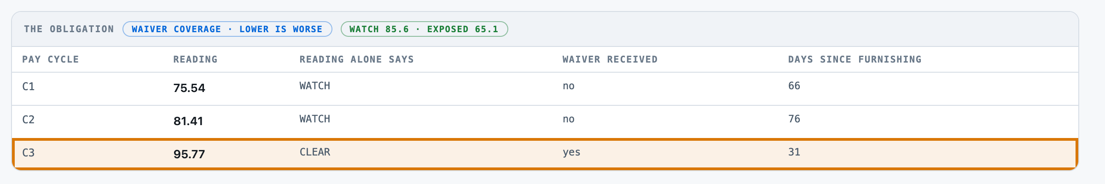Select the C2 pay cycle row
The height and width of the screenshot is (184, 1105).
pos(545,122)
